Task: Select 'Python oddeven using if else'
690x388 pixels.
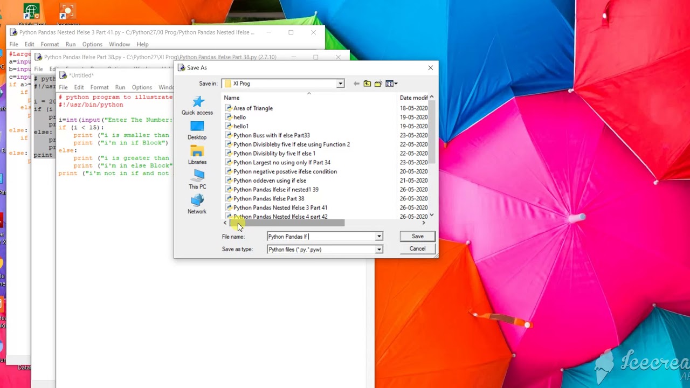Action: point(270,181)
